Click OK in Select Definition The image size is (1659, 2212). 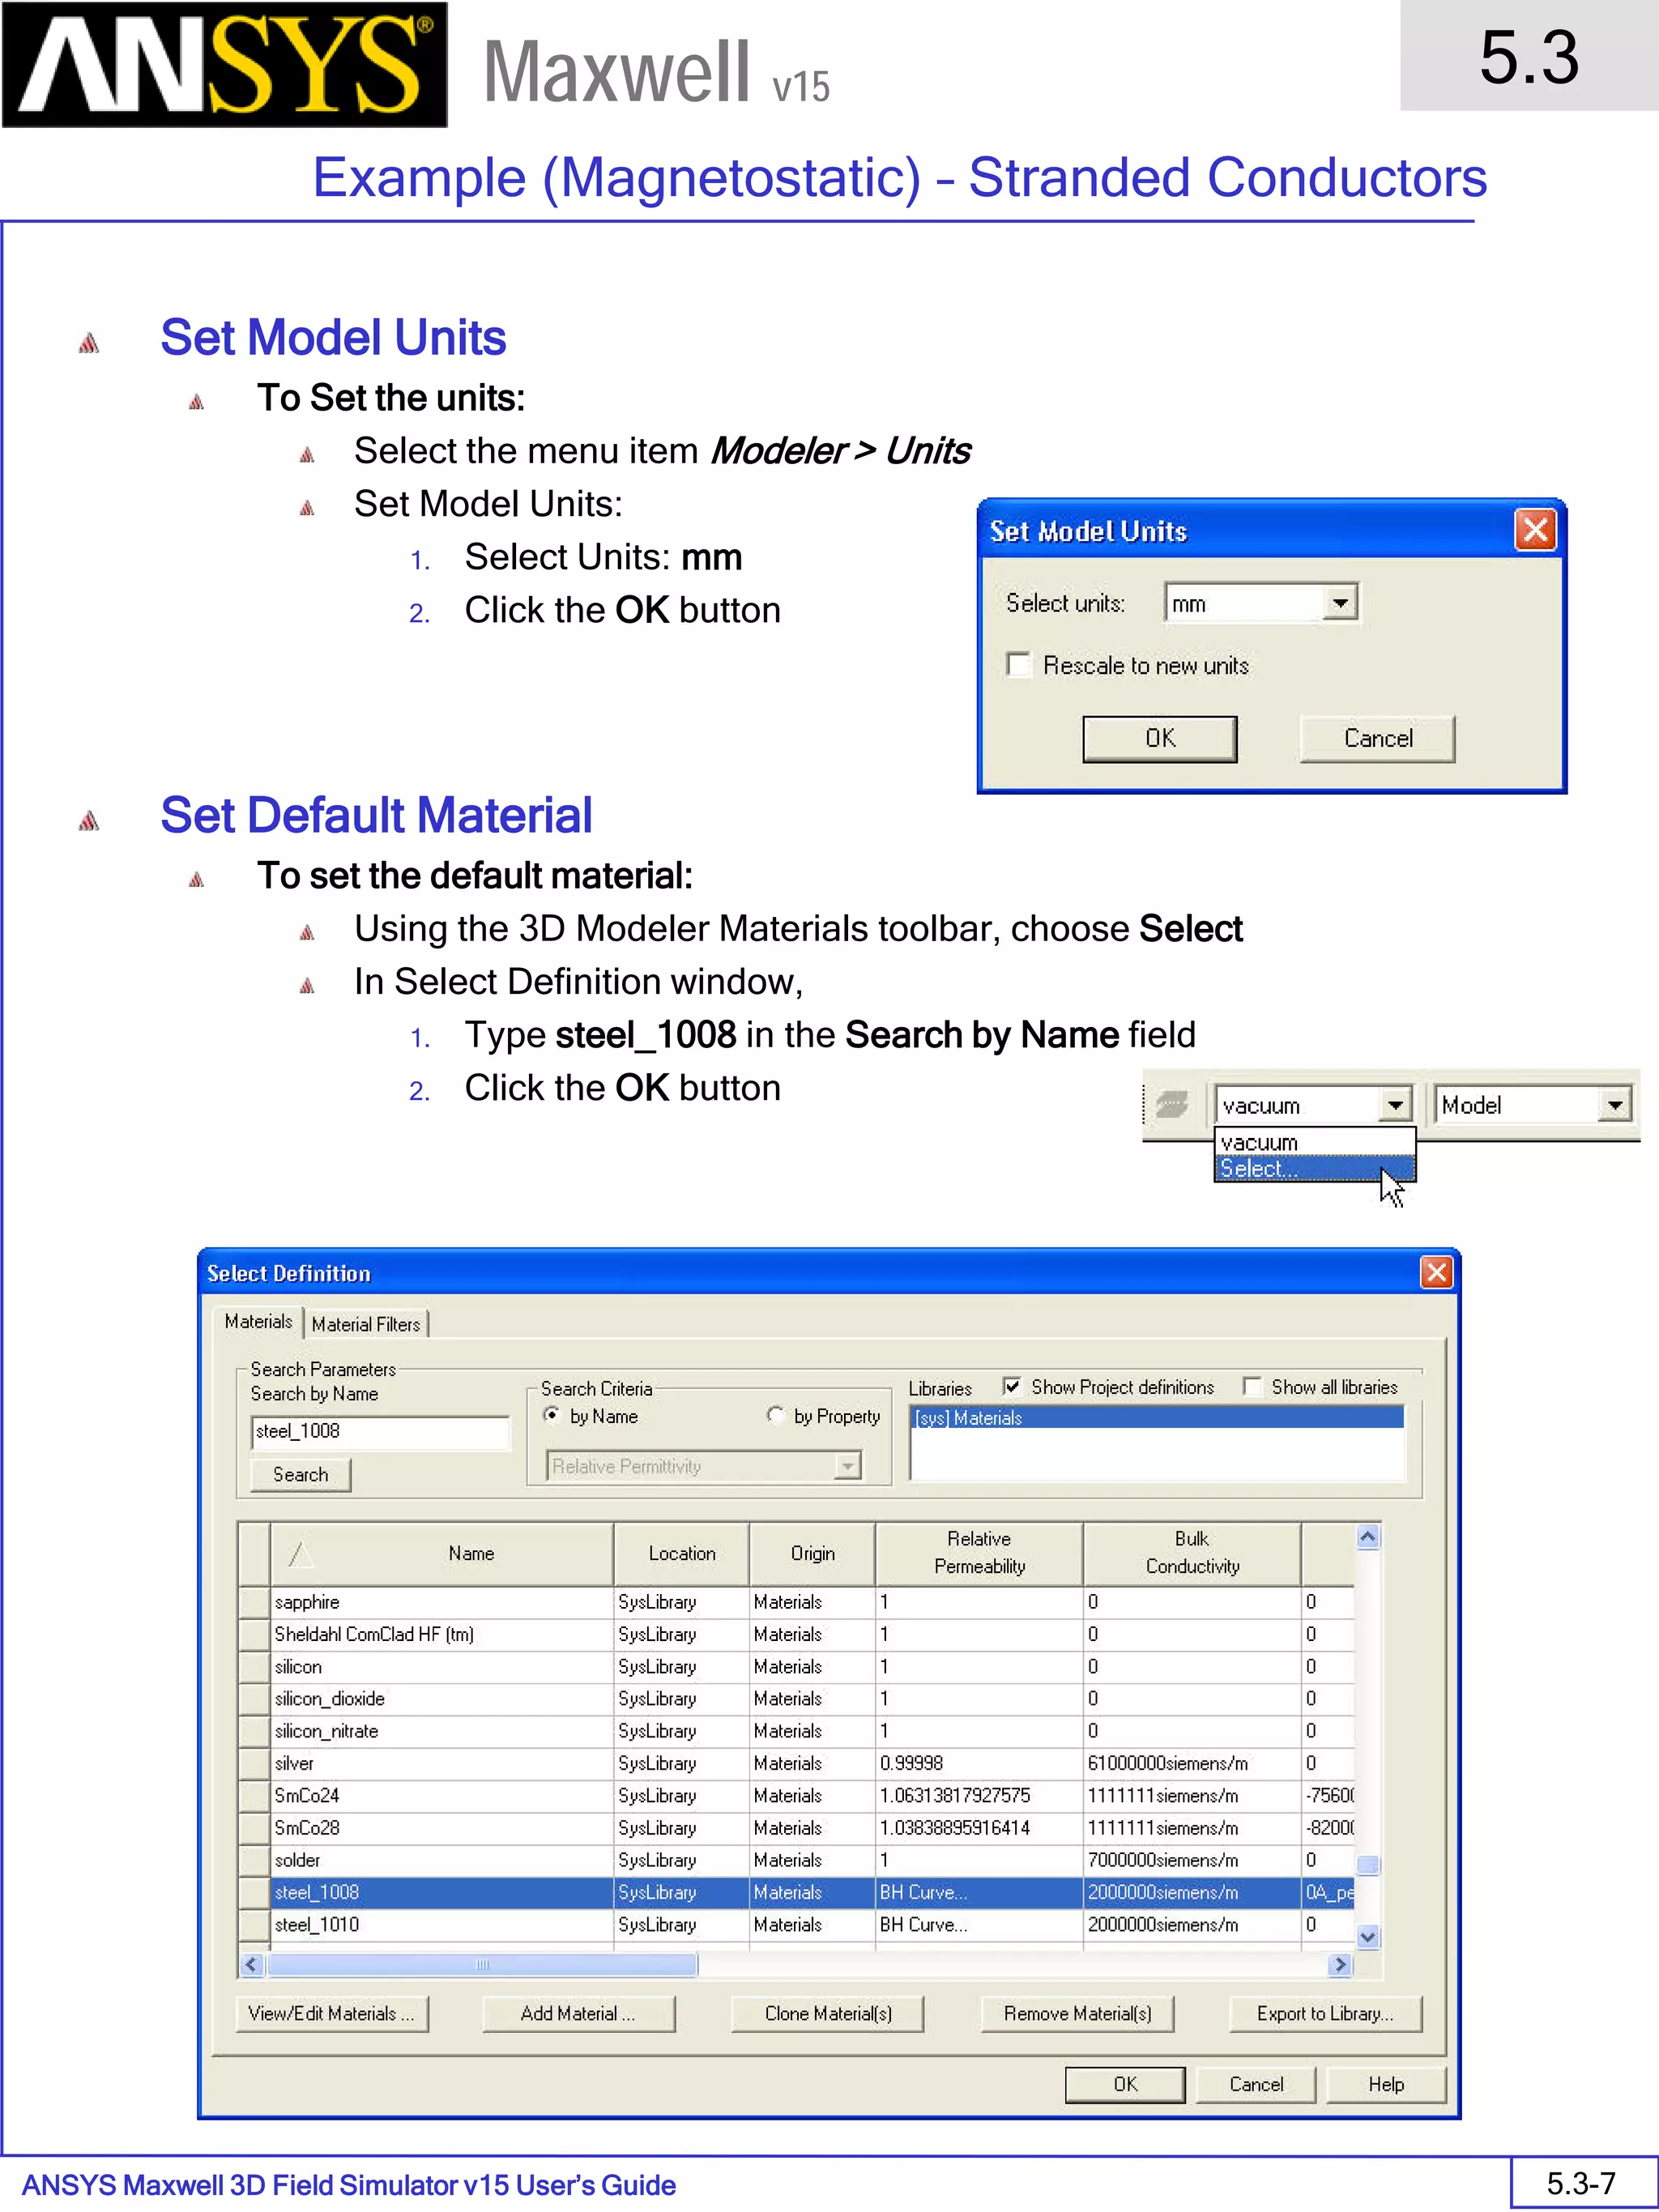(x=1125, y=2084)
